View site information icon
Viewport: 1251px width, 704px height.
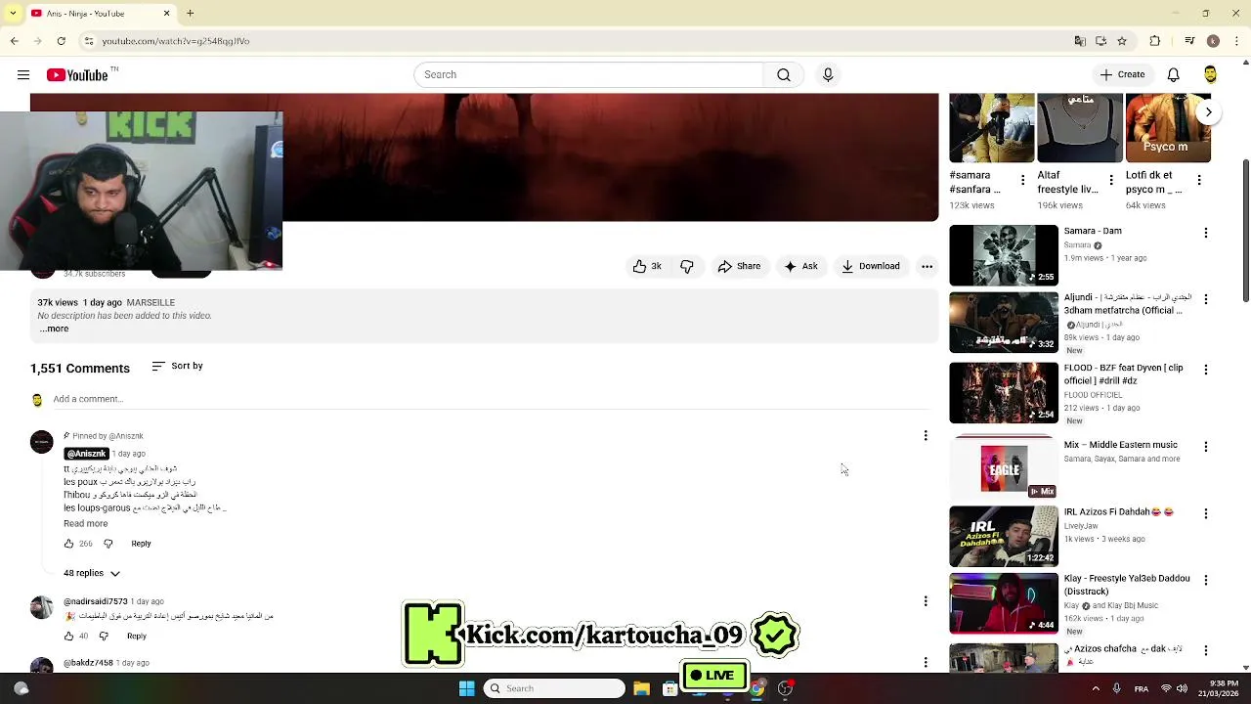click(x=89, y=41)
